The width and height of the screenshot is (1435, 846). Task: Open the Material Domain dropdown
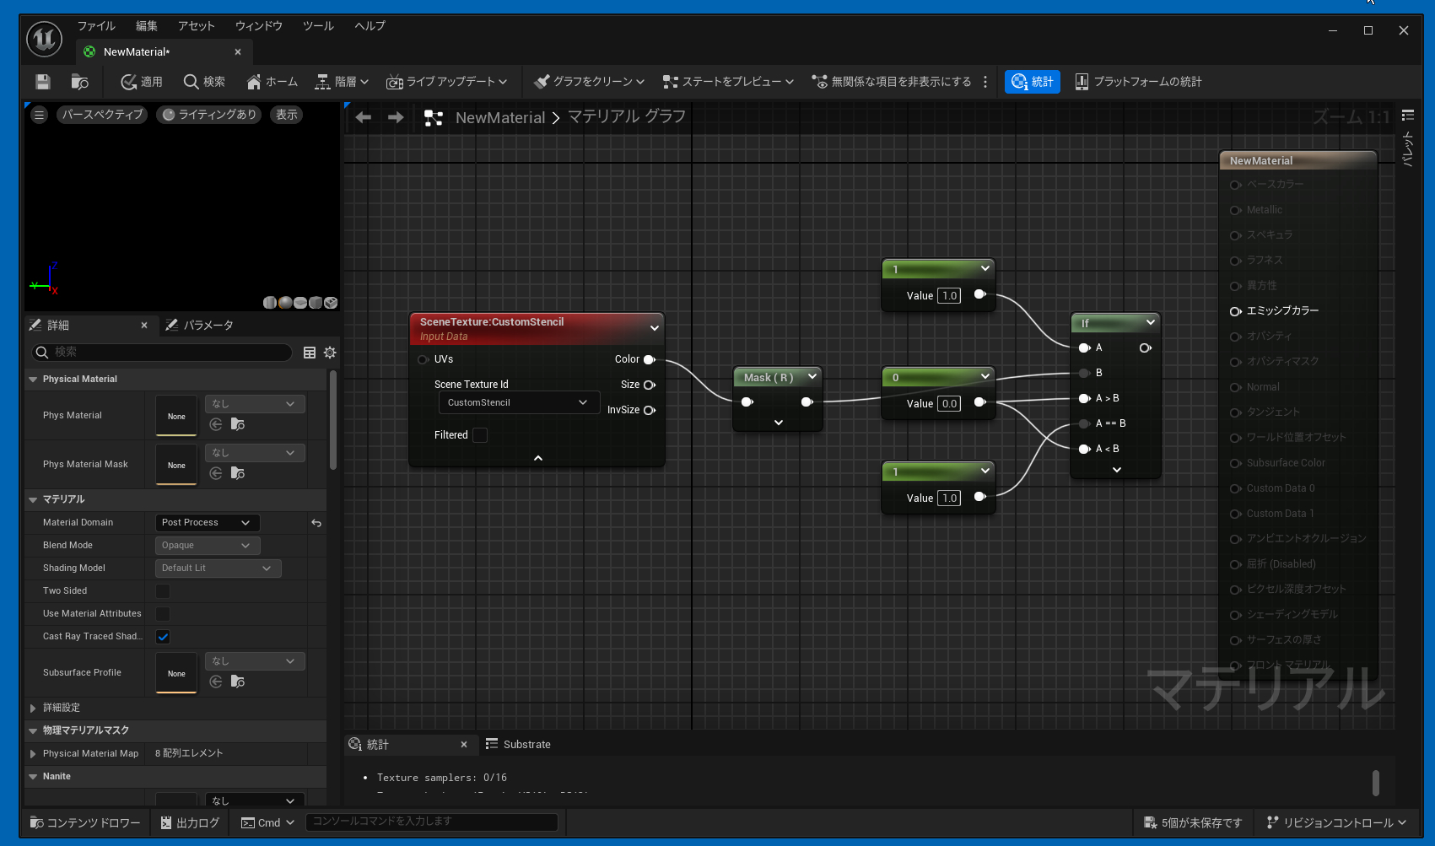point(207,523)
